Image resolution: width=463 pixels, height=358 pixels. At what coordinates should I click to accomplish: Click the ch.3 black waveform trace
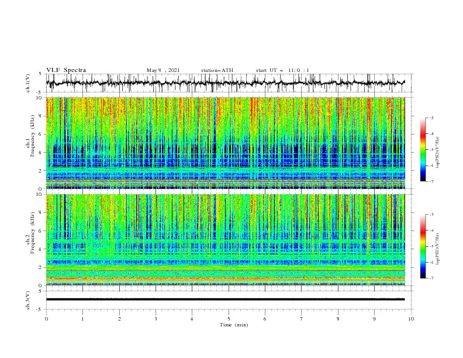click(x=225, y=300)
